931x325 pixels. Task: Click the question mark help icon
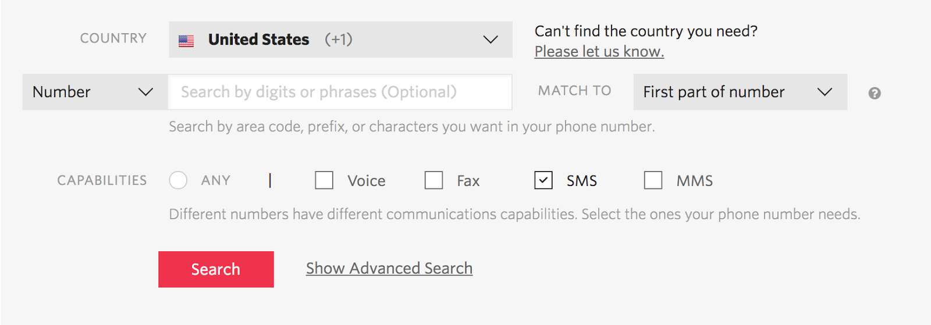(x=874, y=93)
